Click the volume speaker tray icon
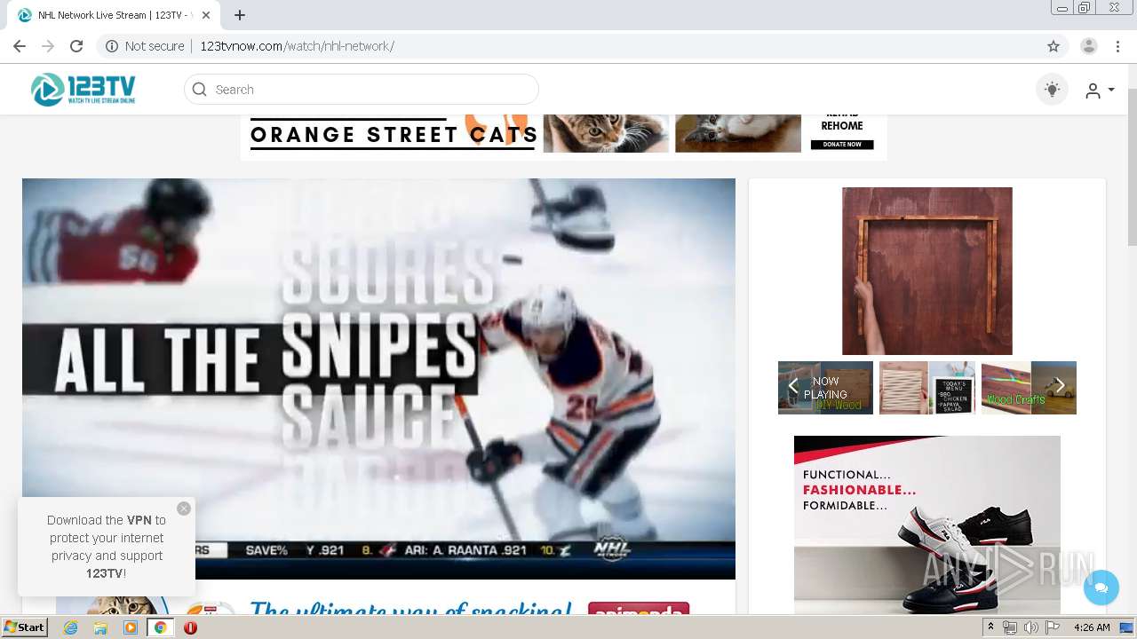Viewport: 1137px width, 639px height. click(1031, 627)
